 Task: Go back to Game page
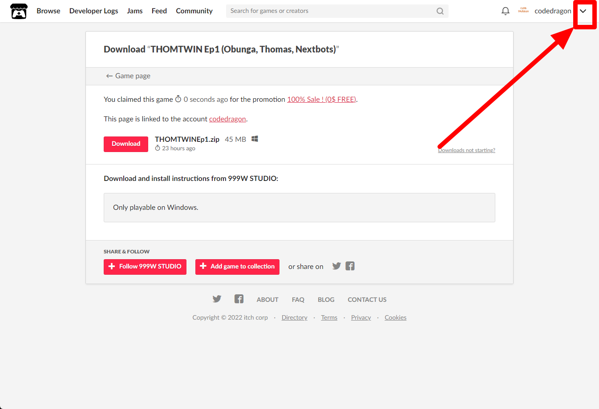128,76
